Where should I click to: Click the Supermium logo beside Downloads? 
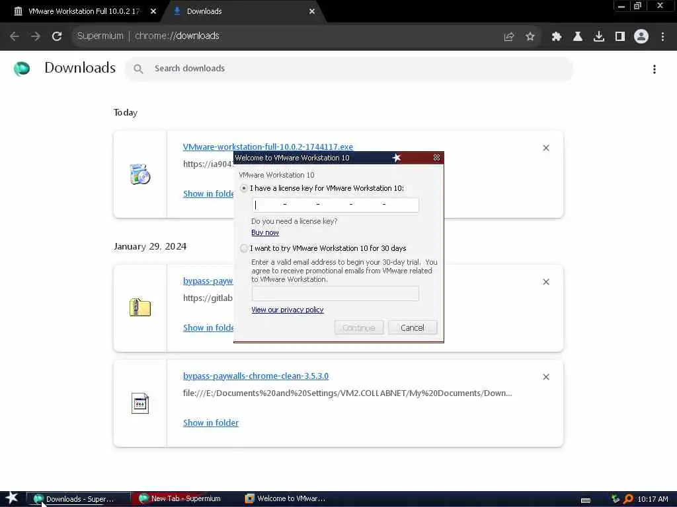coord(22,68)
